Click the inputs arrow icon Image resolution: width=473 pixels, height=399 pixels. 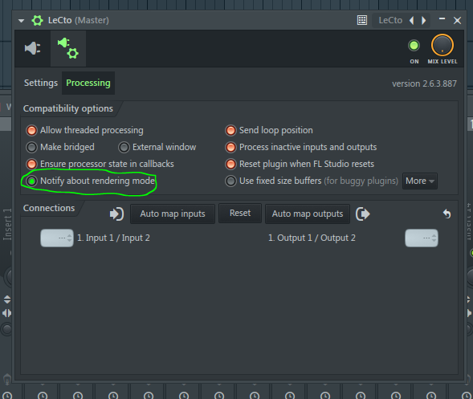click(116, 214)
